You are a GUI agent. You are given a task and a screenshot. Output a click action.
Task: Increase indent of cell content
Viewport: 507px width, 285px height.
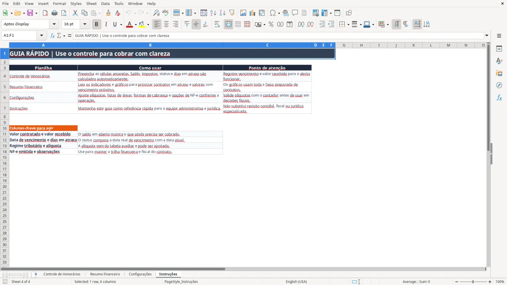322,24
